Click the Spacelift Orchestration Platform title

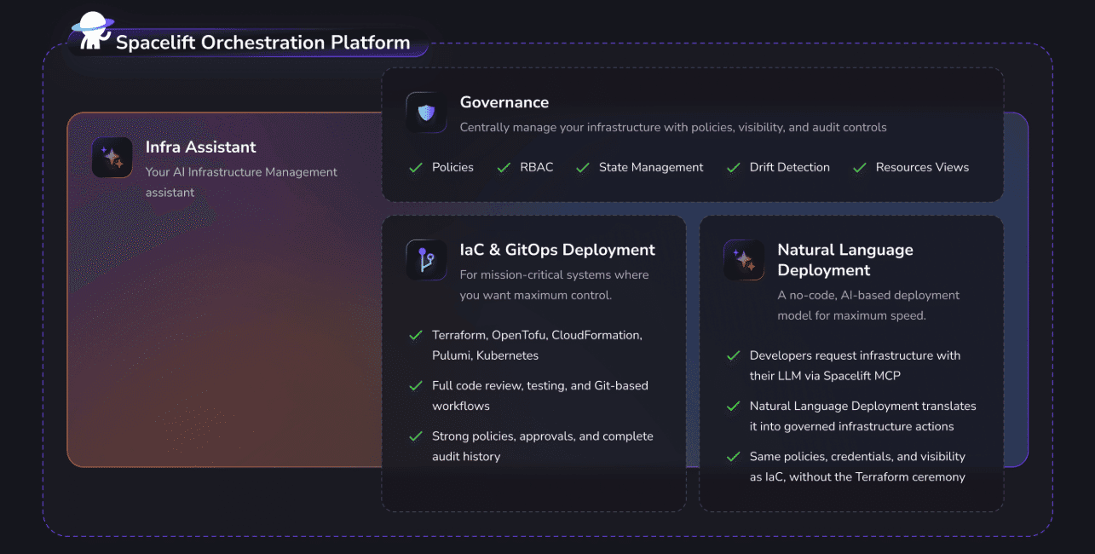(x=263, y=43)
